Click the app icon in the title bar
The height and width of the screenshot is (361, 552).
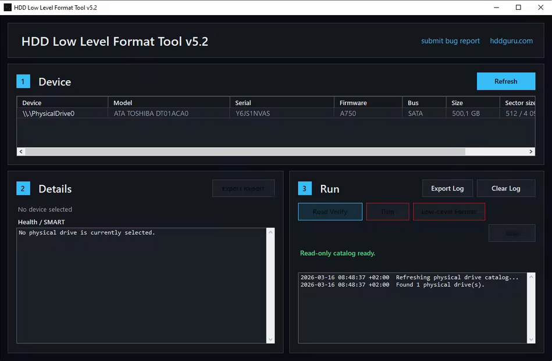pos(8,8)
